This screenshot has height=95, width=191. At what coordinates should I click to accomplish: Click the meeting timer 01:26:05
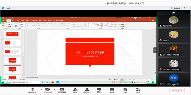pyautogui.click(x=175, y=8)
